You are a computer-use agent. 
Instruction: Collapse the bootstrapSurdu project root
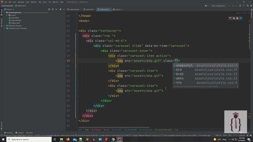click(4, 12)
